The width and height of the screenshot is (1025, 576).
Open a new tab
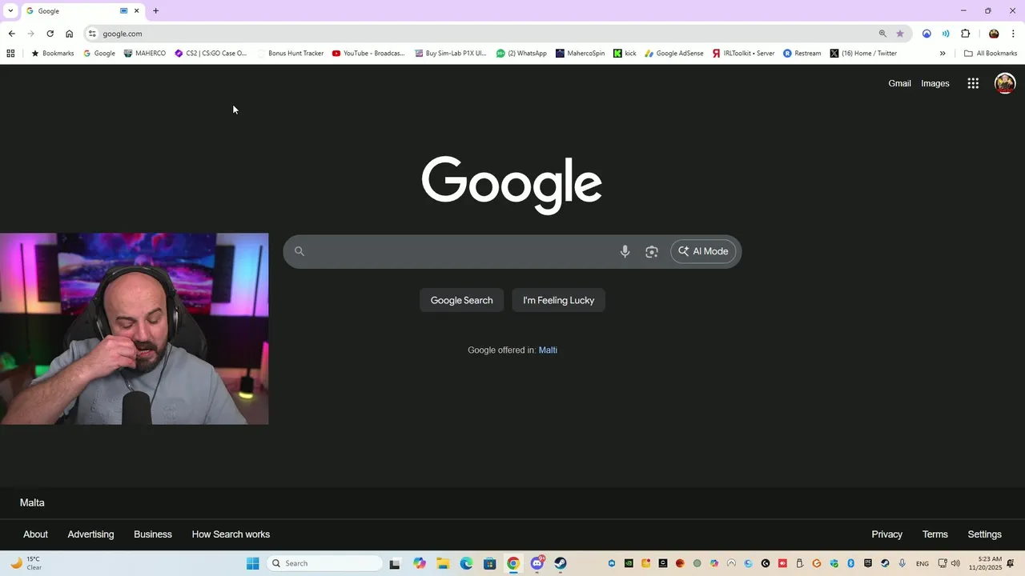pos(155,11)
